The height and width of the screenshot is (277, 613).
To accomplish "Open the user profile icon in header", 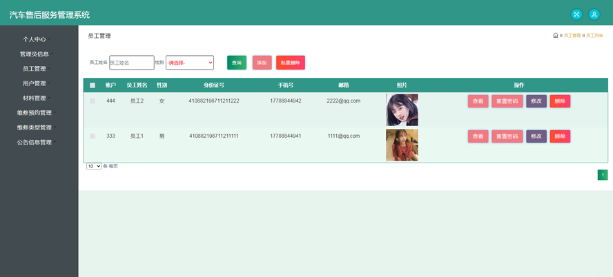I will click(x=594, y=14).
